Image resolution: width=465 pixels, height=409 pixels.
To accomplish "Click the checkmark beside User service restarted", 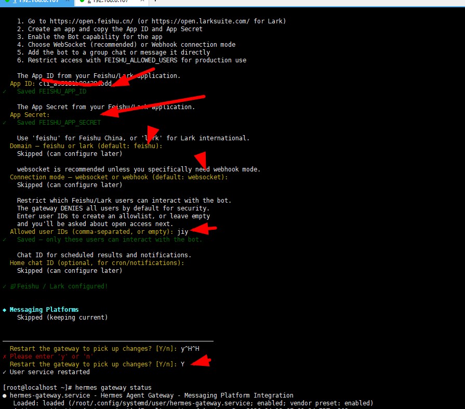I will (x=5, y=372).
